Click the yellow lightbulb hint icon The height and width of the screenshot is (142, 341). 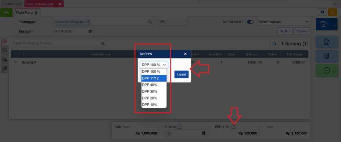coord(332,12)
